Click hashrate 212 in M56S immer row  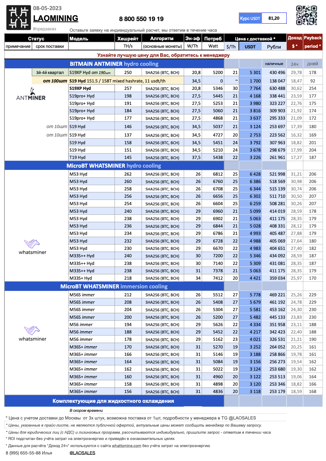128,295
